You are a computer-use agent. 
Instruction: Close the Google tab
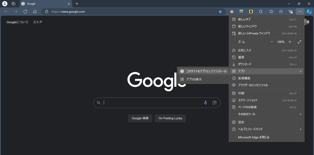(x=69, y=4)
